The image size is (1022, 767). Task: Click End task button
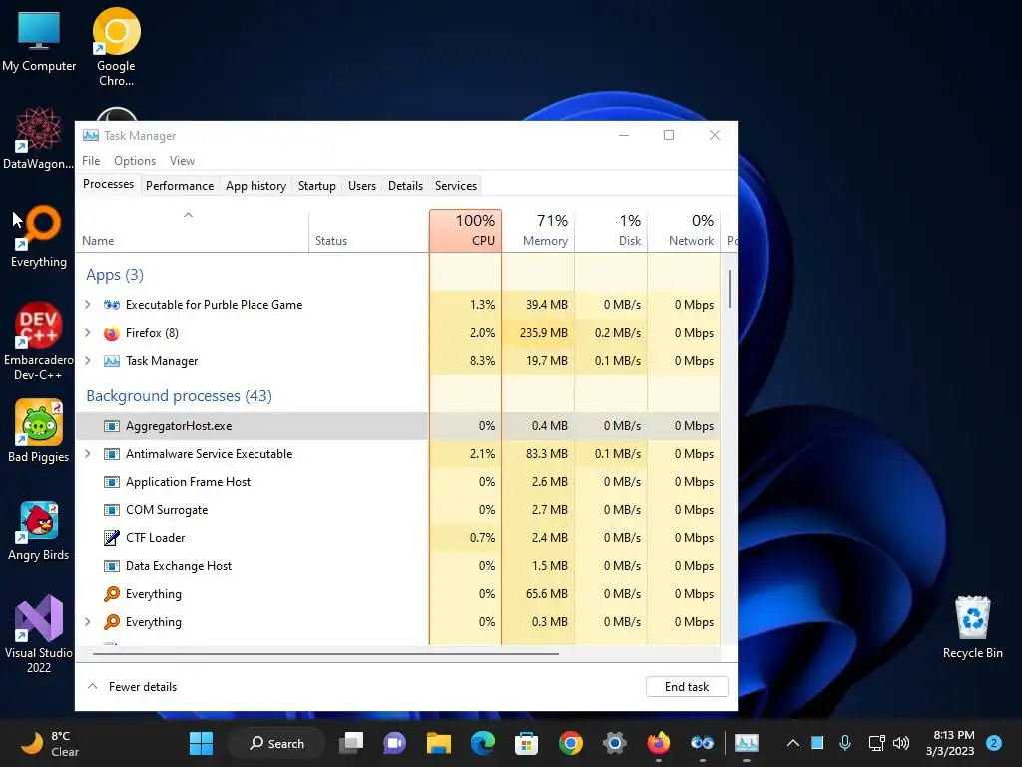[687, 687]
